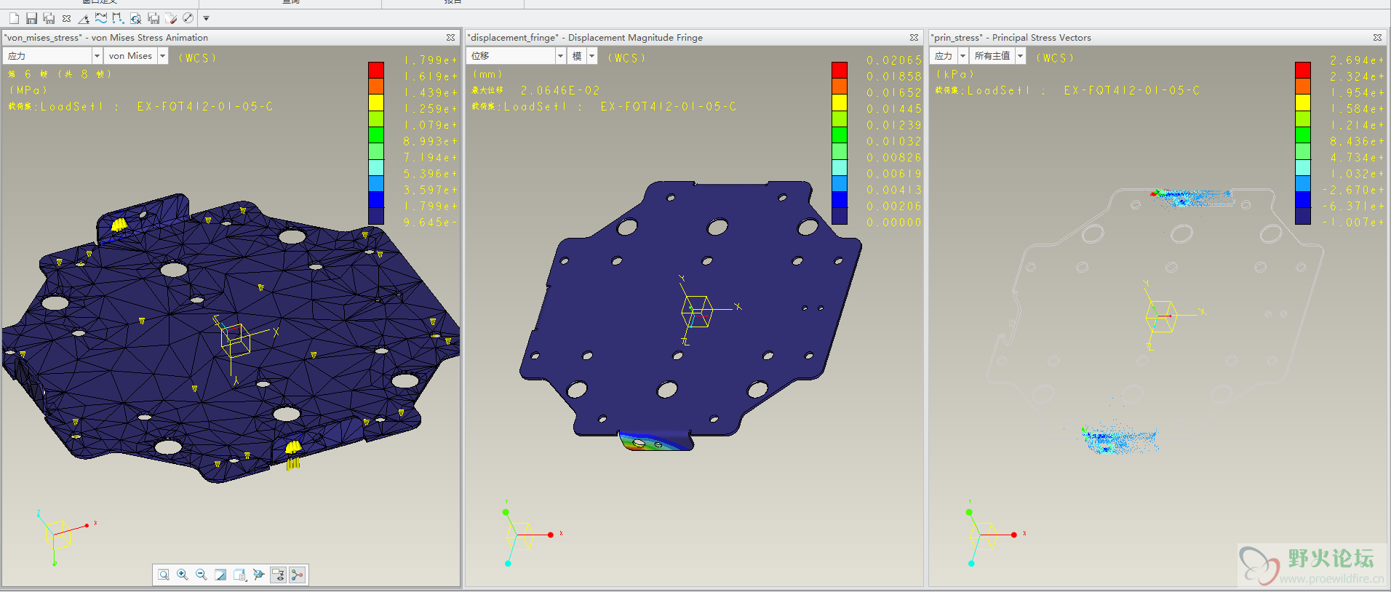Click the eraser-on-page icon in top toolbar
Screen dimensions: 1391x592
coord(171,18)
